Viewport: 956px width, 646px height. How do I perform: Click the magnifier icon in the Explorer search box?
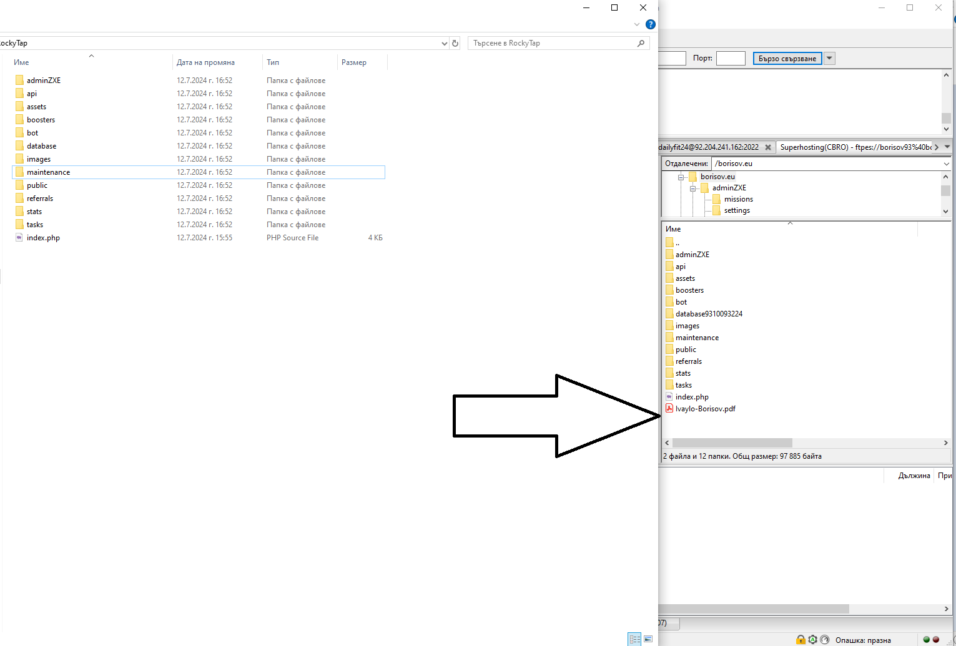pyautogui.click(x=641, y=43)
